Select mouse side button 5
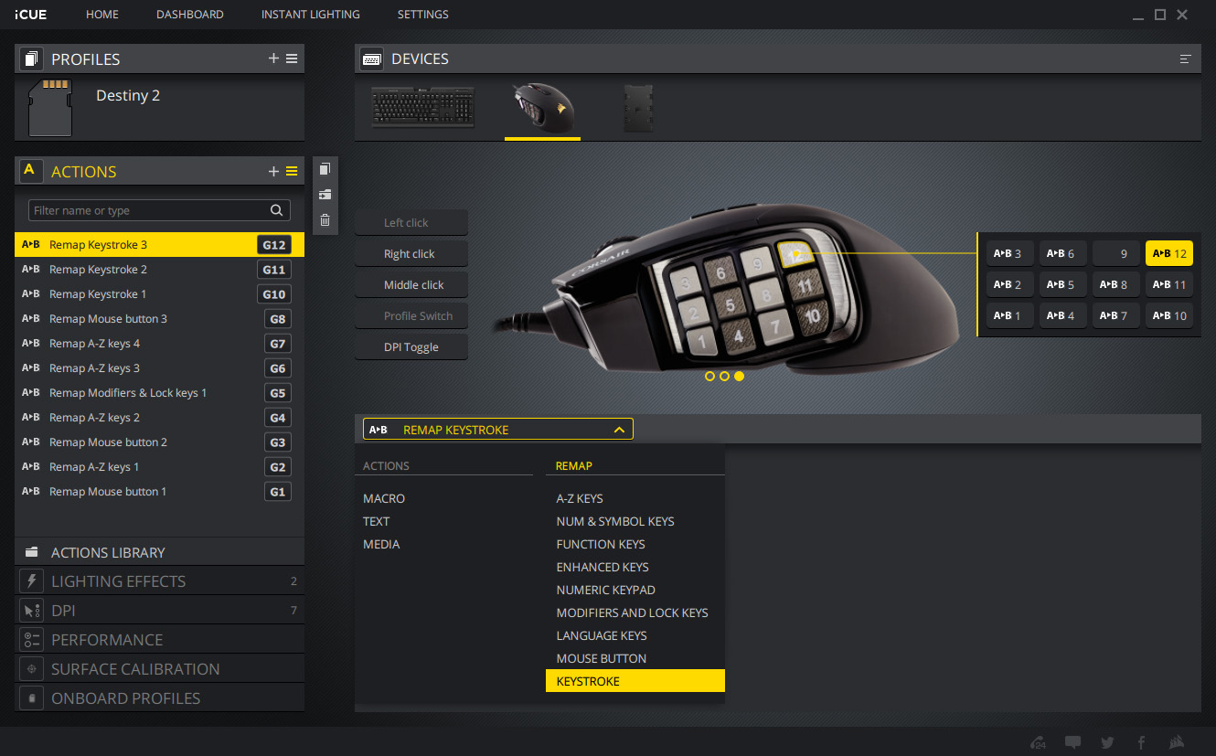Screen dimensions: 1216x756 pyautogui.click(x=1062, y=285)
